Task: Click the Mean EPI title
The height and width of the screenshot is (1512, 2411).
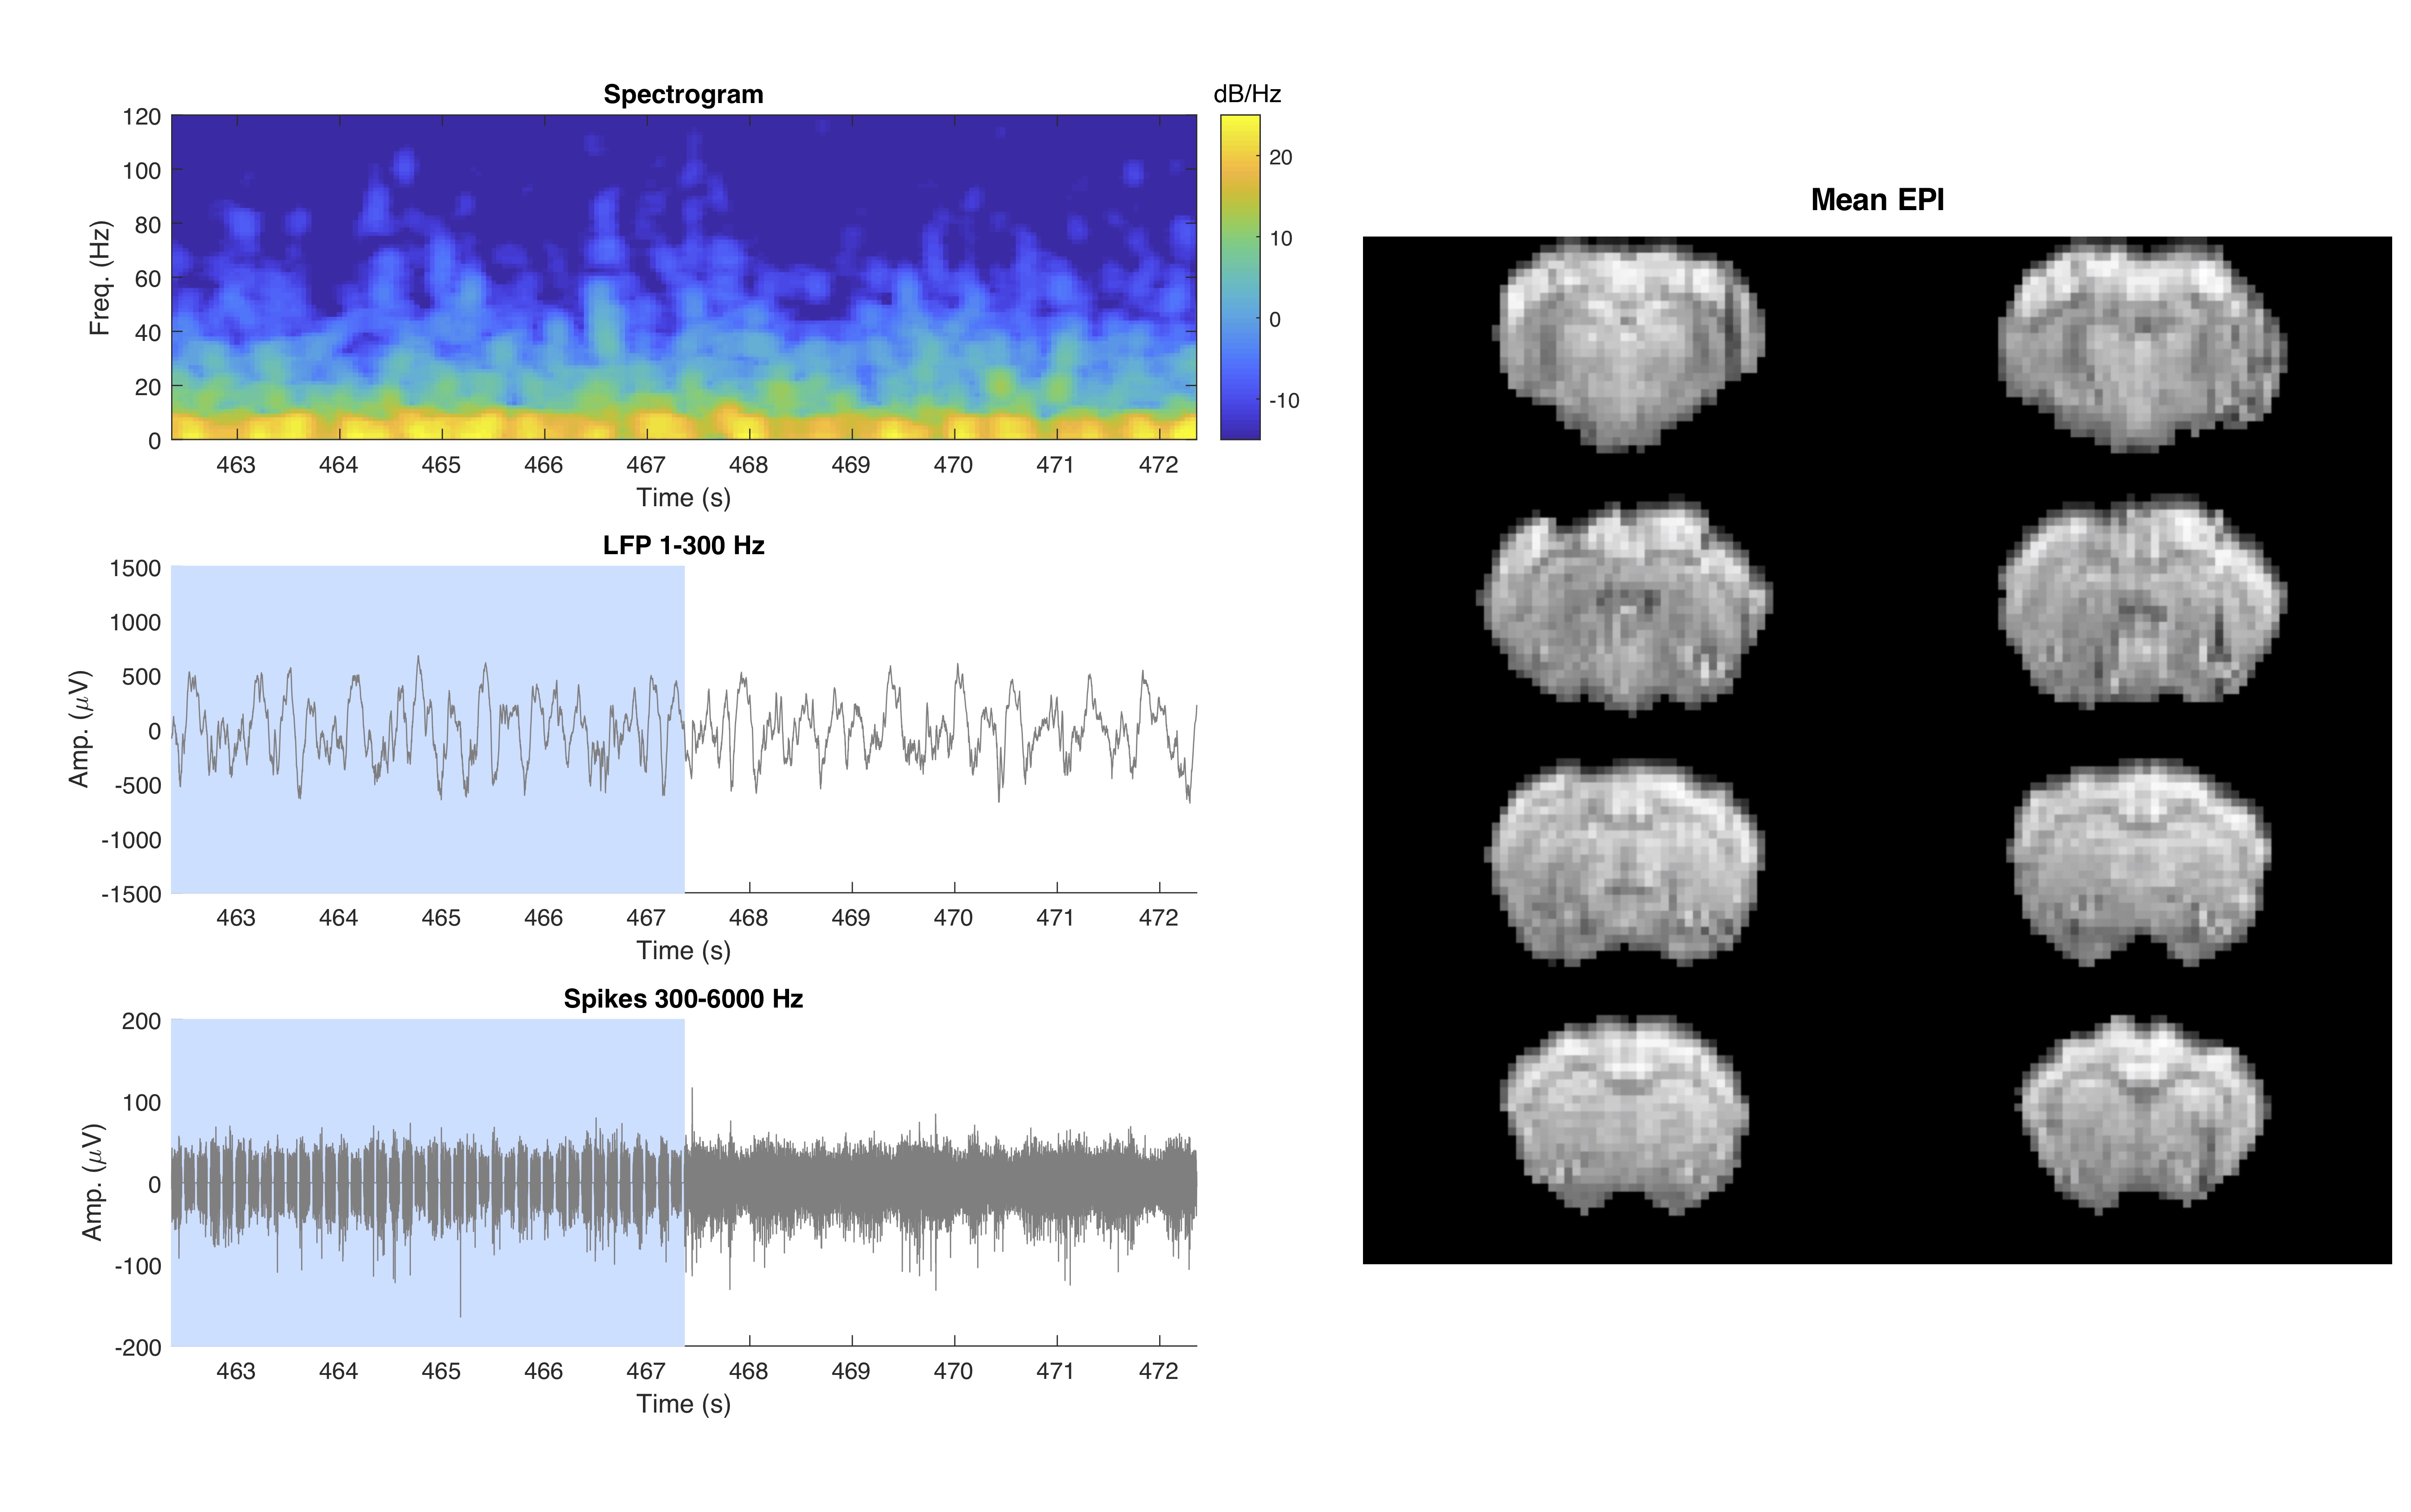Action: (1876, 200)
